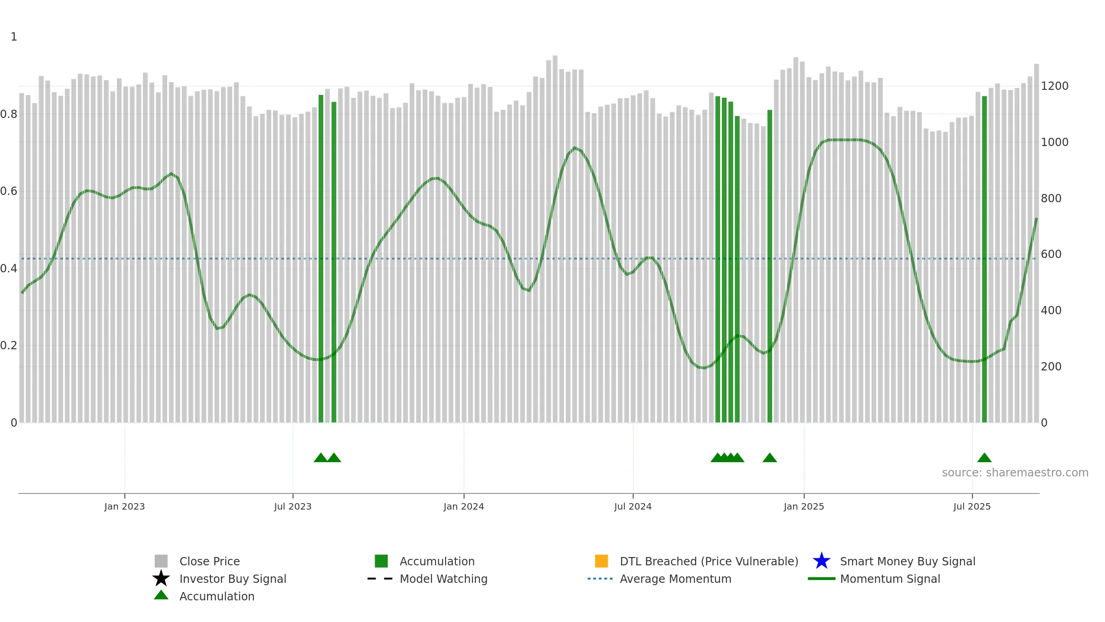Toggle the Momentum Signal legend entry
Image resolution: width=1105 pixels, height=622 pixels.
coord(874,579)
